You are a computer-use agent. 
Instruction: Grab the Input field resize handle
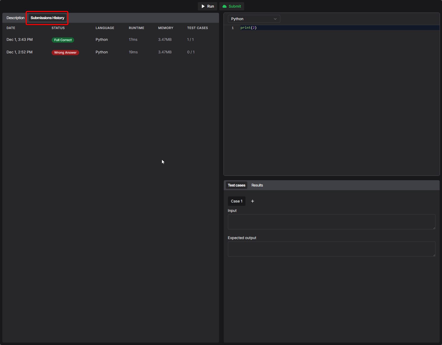434,228
